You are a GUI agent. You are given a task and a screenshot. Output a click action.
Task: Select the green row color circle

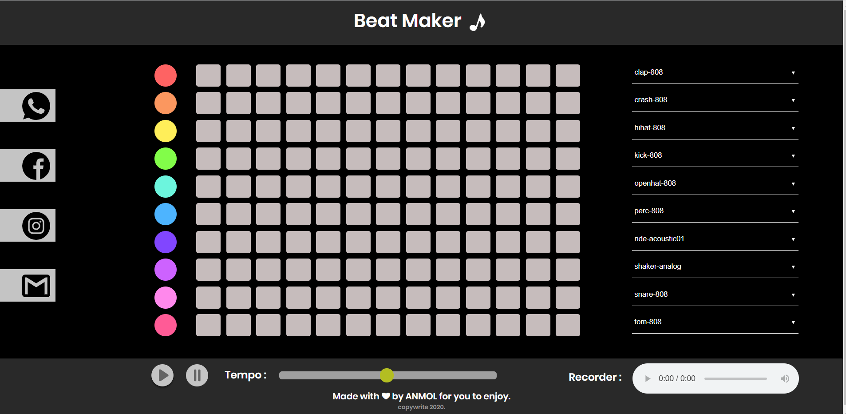tap(165, 159)
